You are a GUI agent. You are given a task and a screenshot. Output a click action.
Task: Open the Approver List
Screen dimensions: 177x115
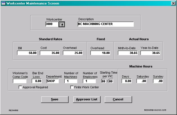click(x=87, y=100)
